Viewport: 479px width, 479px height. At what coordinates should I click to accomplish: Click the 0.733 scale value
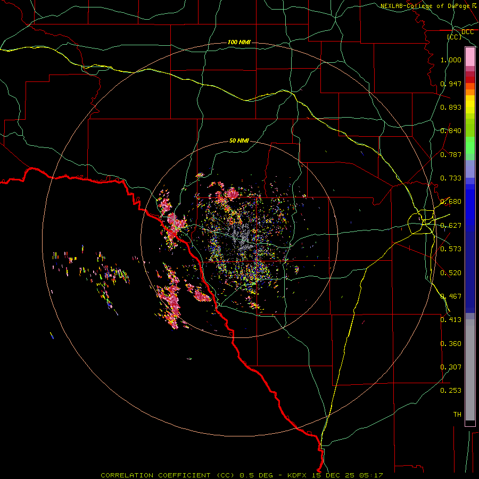451,178
